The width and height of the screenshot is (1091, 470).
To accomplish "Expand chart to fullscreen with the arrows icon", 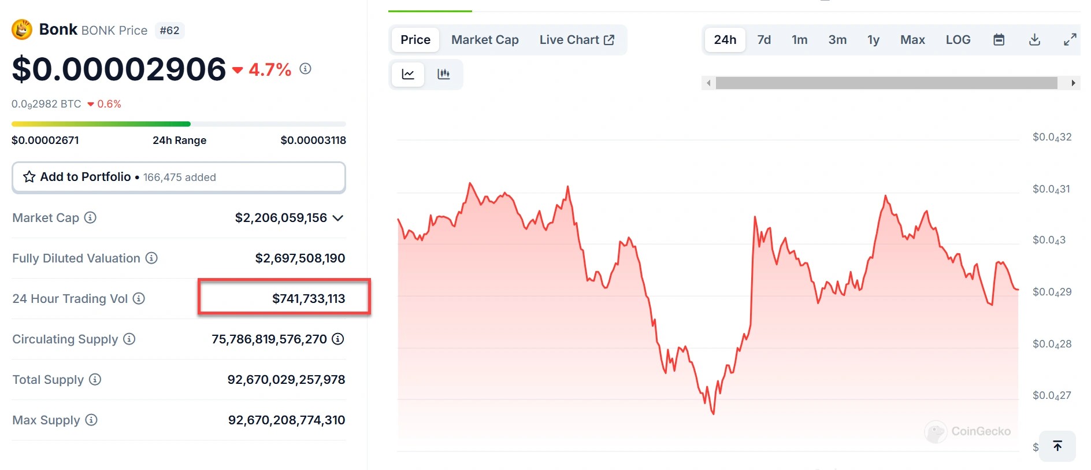I will [1070, 39].
